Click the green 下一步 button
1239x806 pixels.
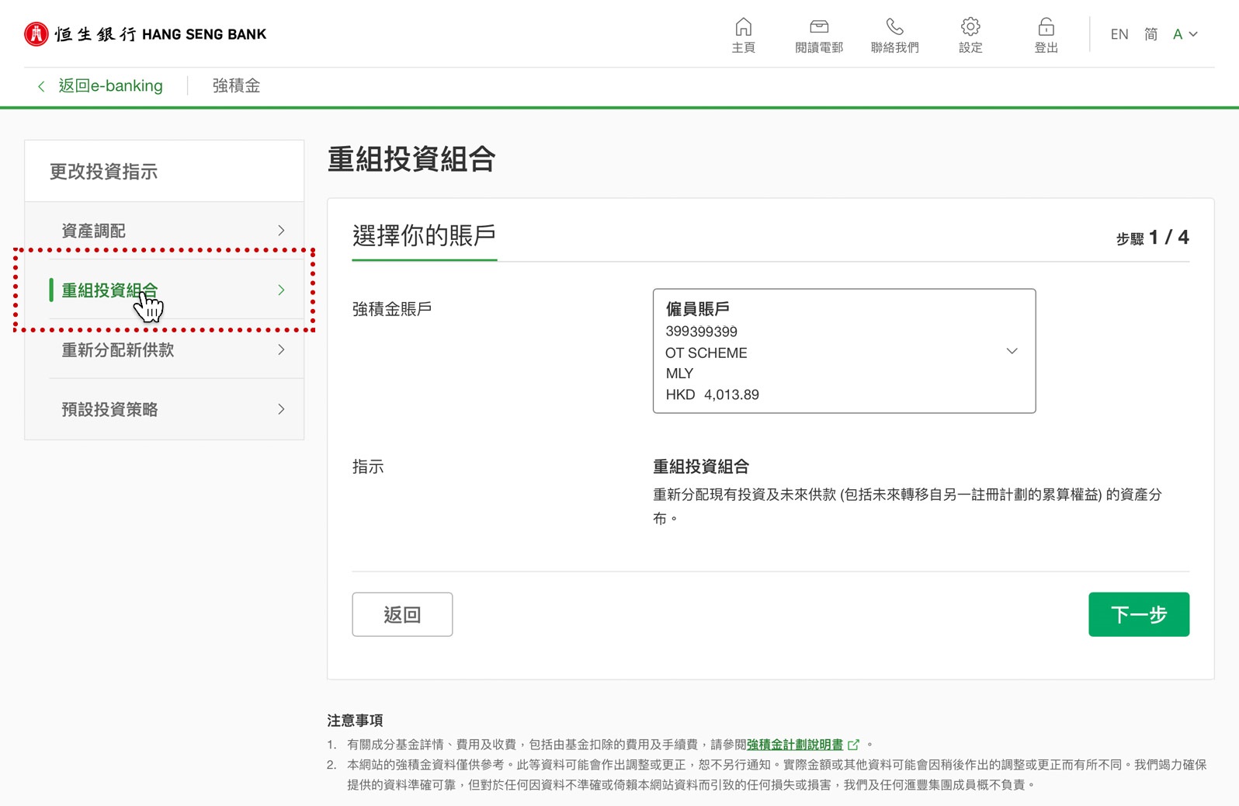tap(1138, 614)
